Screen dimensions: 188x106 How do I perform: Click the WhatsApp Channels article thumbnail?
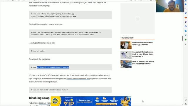[x=126, y=45]
